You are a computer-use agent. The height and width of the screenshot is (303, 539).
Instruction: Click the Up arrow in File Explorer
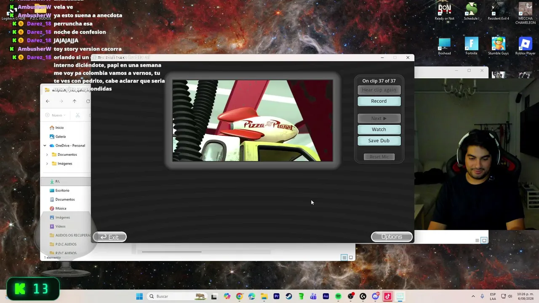tap(75, 101)
